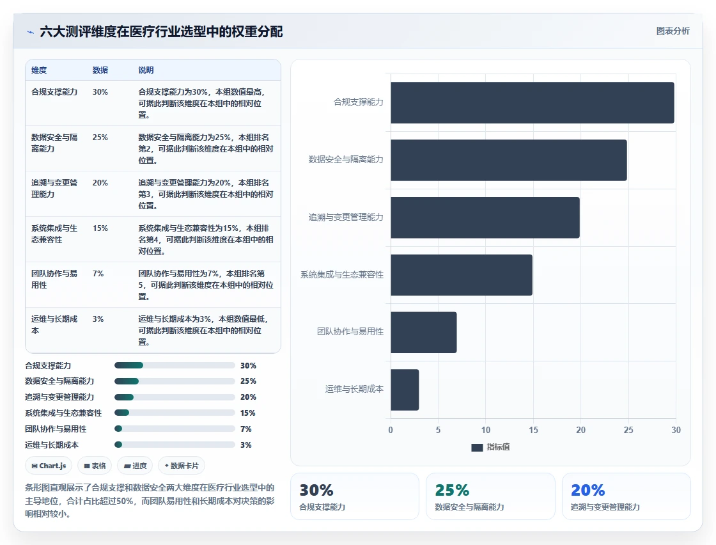Click the 合规支撑能力 y-axis label
The width and height of the screenshot is (716, 545).
tap(359, 102)
